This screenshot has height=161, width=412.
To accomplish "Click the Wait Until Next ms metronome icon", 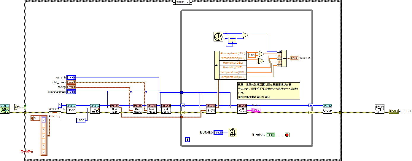I will [x=233, y=133].
